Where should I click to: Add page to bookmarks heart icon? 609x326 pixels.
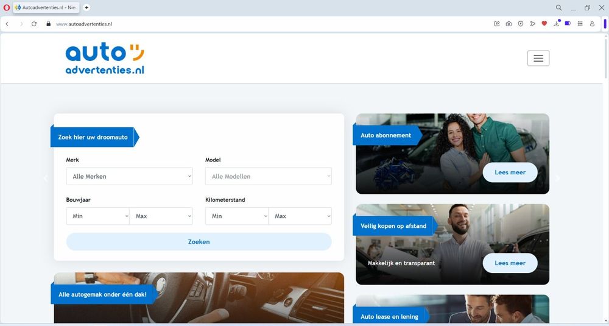point(544,24)
